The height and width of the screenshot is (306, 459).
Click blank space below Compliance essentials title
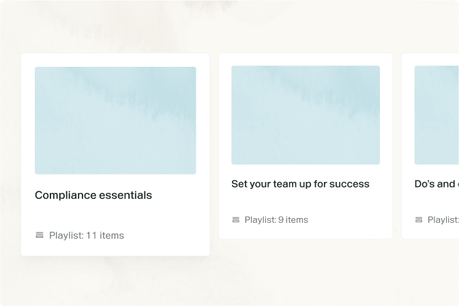[115, 215]
